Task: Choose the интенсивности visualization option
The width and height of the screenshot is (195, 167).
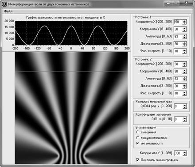Action: [x=137, y=143]
